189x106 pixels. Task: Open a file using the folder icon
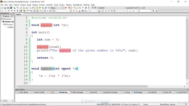click(5, 8)
